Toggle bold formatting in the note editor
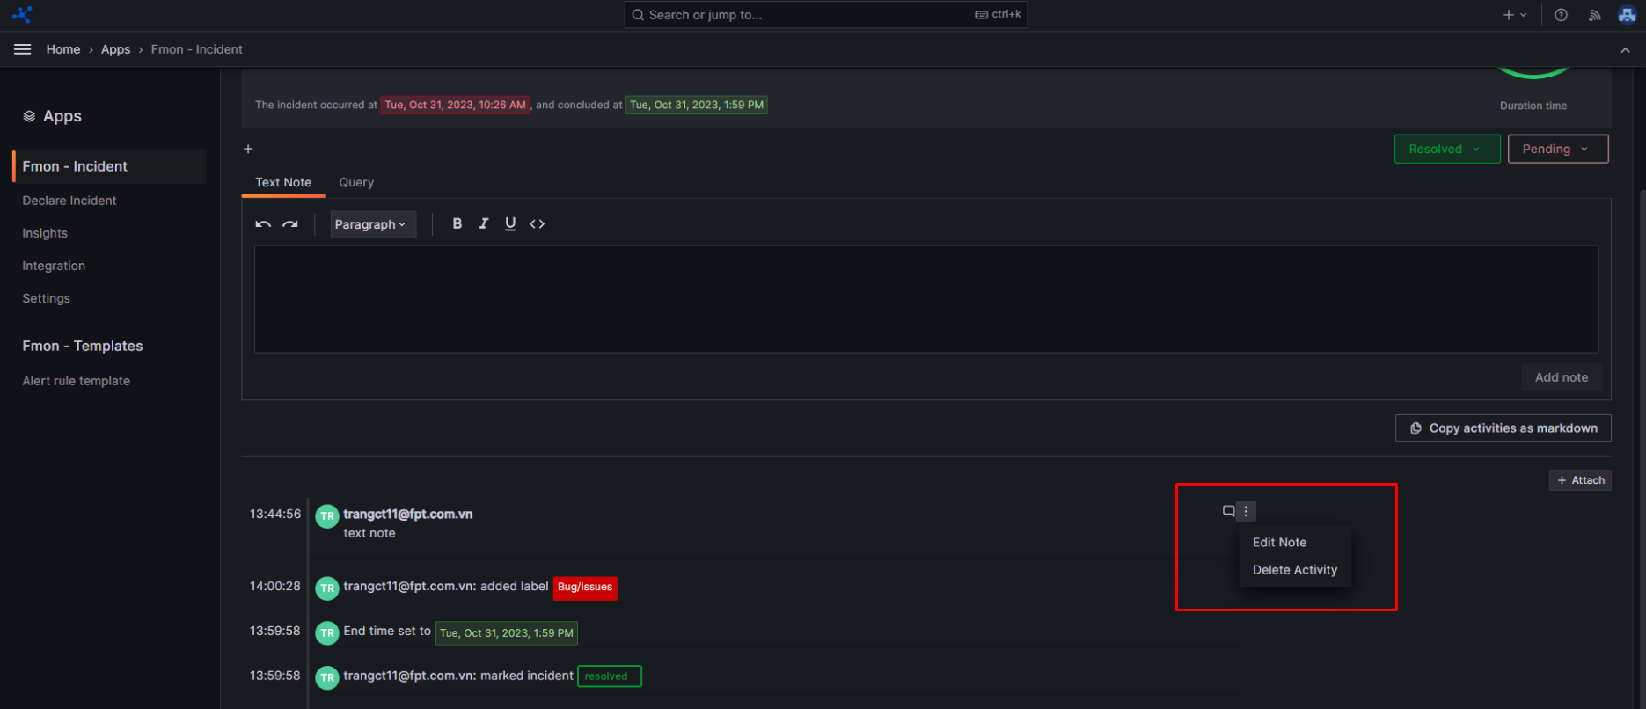The image size is (1646, 709). click(x=457, y=224)
